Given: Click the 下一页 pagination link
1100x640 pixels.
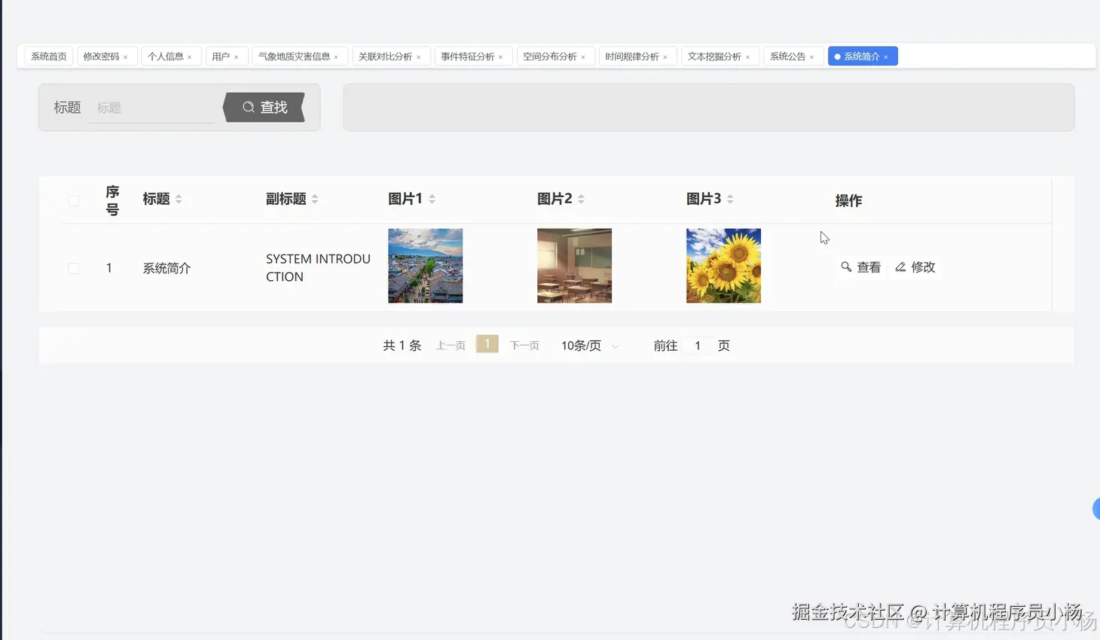Looking at the screenshot, I should pyautogui.click(x=524, y=345).
